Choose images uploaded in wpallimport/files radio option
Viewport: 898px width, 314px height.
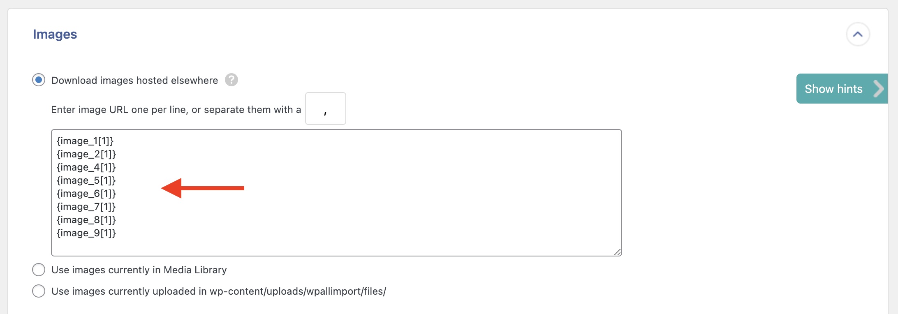[39, 291]
